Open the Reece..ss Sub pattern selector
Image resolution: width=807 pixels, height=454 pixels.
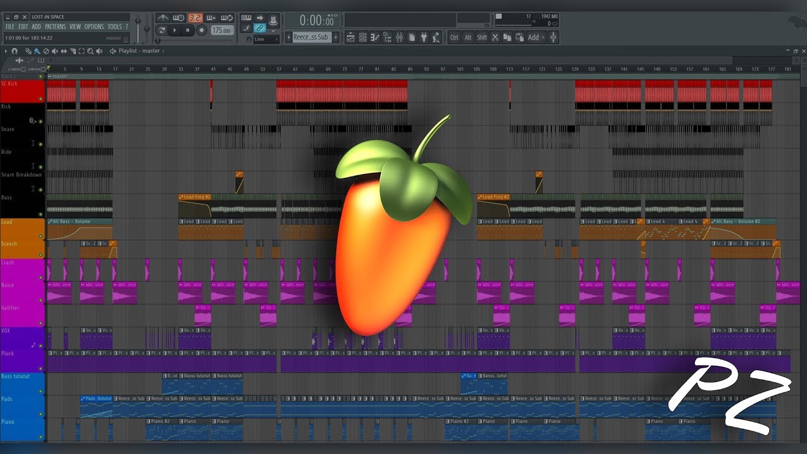[311, 37]
